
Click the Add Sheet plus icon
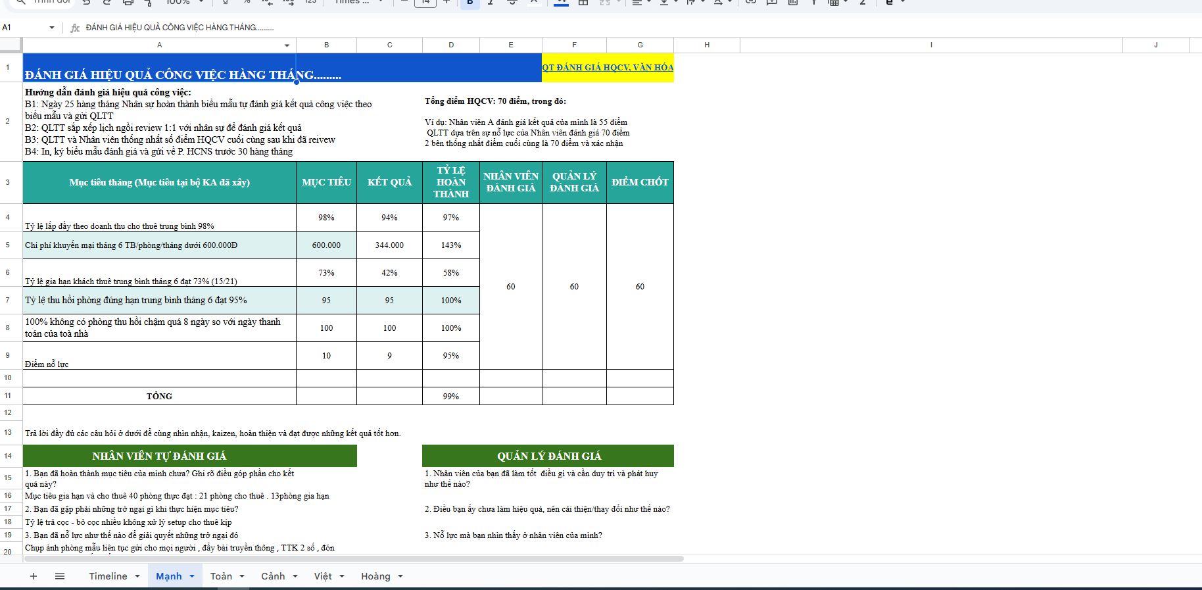34,576
